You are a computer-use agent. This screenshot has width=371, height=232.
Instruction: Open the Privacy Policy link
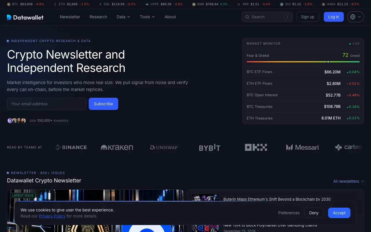pos(52,216)
